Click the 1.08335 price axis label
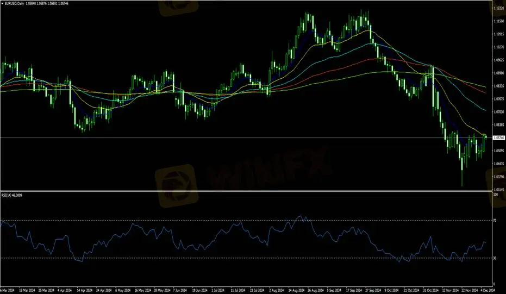 (499, 86)
